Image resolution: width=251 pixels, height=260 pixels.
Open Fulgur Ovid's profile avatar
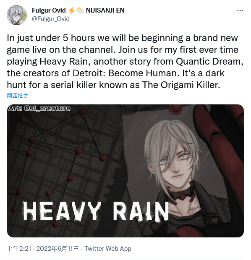pyautogui.click(x=17, y=15)
